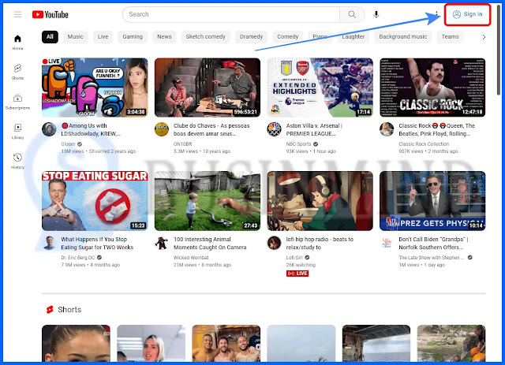Open title 'Aston Villa v. Arsenal | PREMIER LEAGUE'
This screenshot has height=365, width=505.
pos(314,130)
